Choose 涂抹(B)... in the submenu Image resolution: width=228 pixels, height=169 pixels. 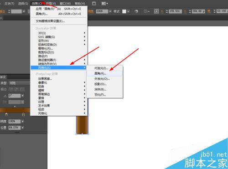pyautogui.click(x=104, y=89)
